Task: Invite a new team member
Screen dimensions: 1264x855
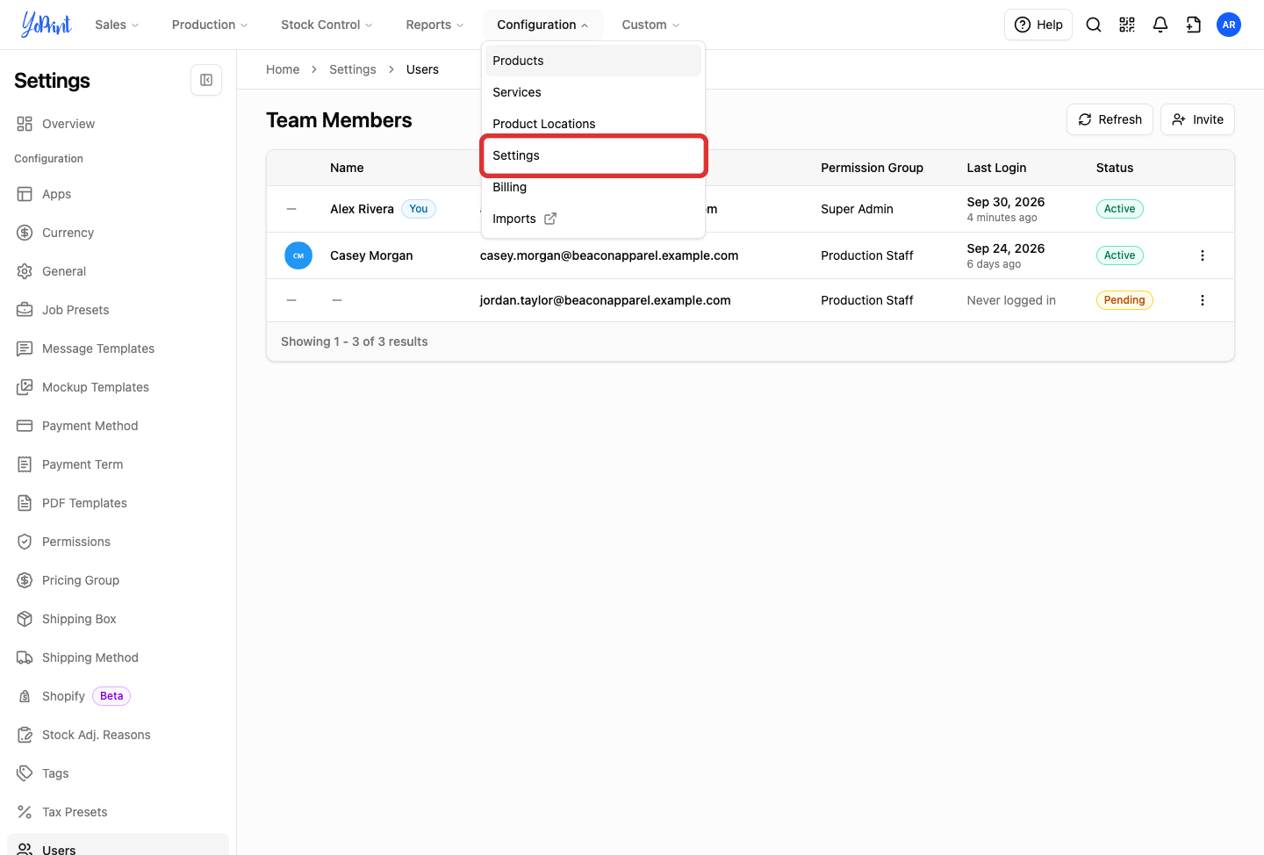Action: tap(1197, 119)
